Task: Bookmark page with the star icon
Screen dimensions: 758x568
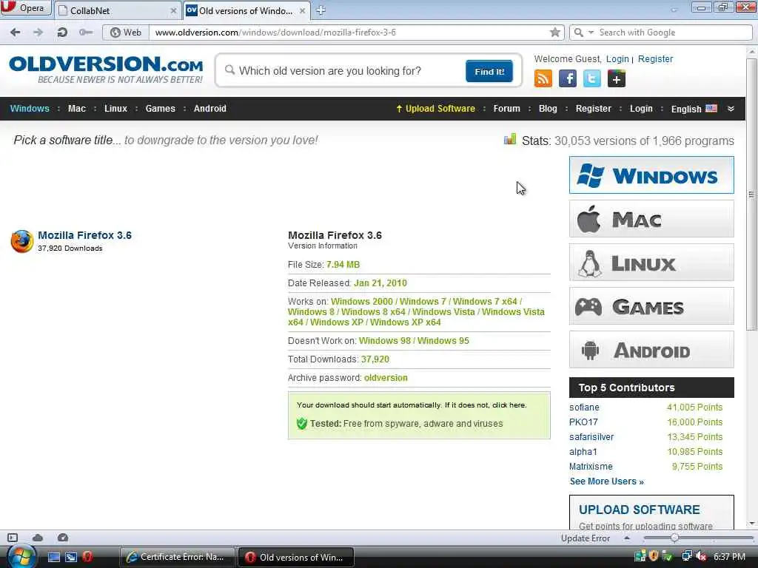Action: (555, 33)
